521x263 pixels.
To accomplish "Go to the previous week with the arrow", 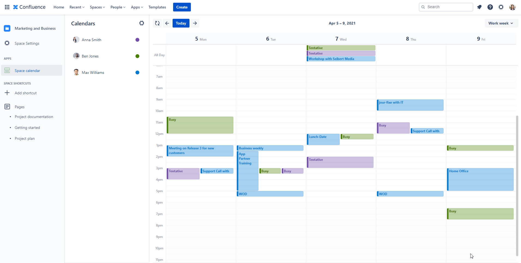I will 167,23.
